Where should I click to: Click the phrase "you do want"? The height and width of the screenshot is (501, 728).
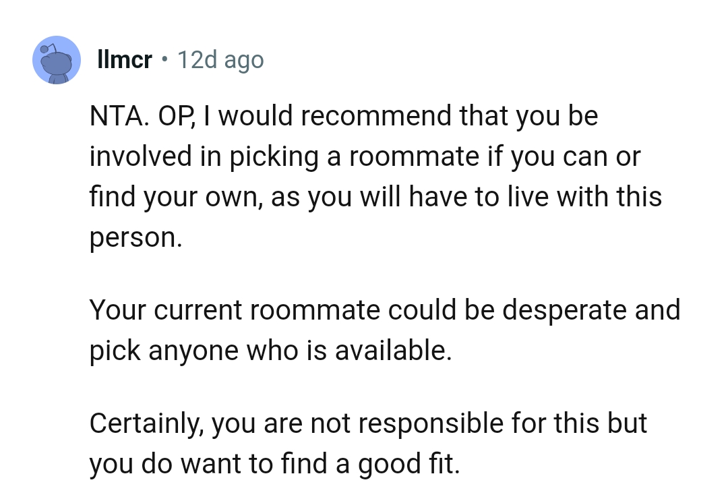[160, 464]
